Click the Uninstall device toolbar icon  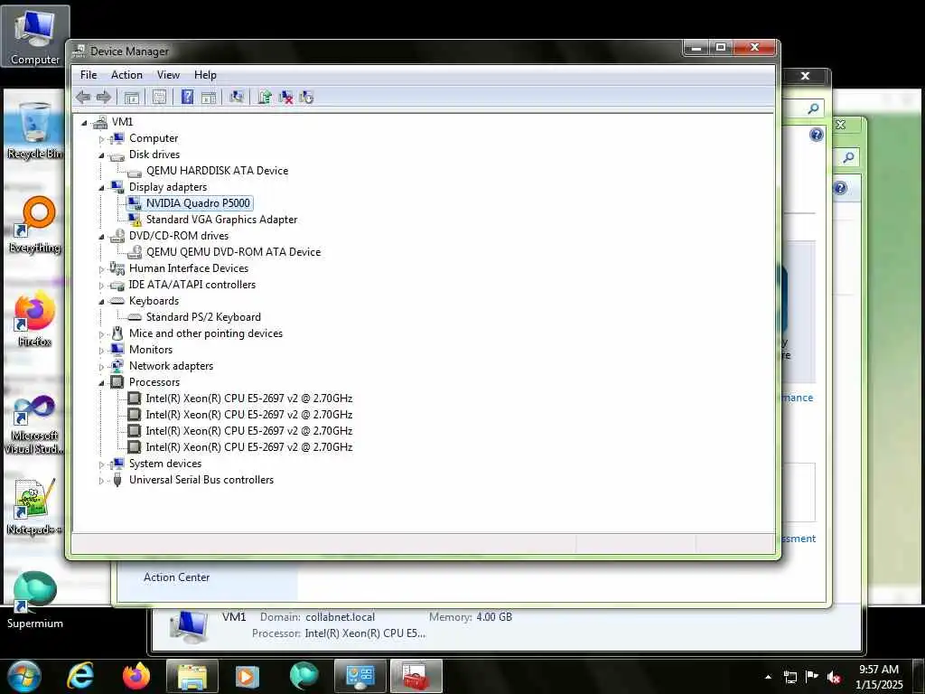coord(285,98)
